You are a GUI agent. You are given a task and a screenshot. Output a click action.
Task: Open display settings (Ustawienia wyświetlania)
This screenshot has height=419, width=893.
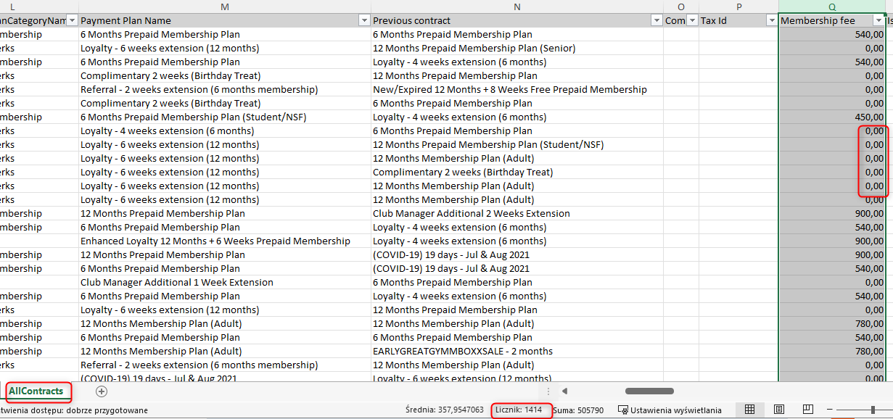click(670, 410)
